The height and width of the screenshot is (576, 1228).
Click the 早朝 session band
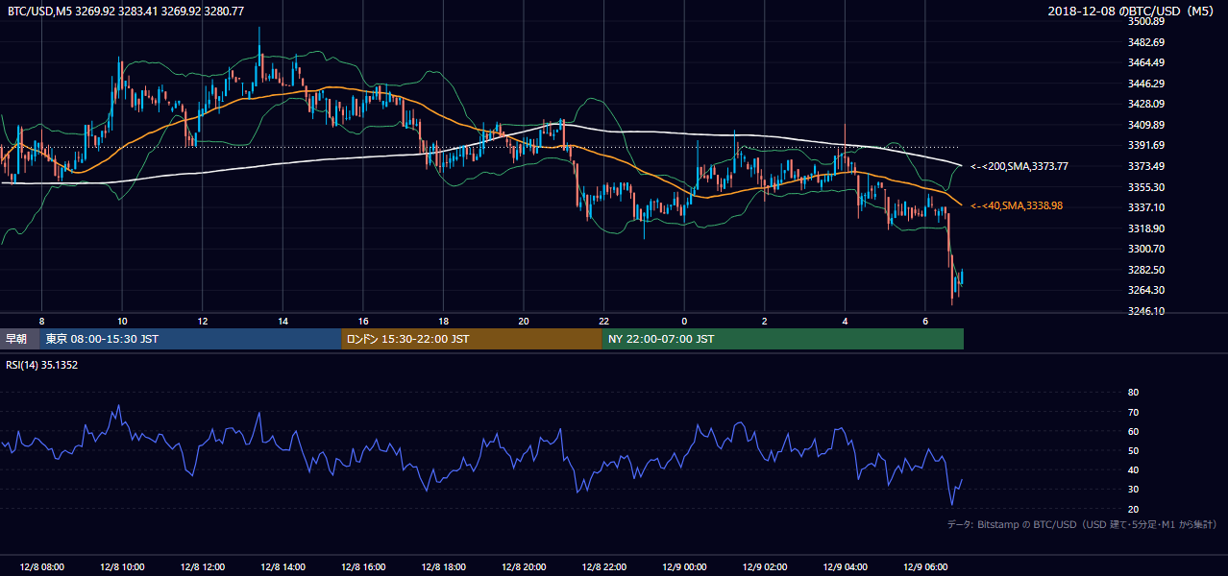pyautogui.click(x=19, y=339)
